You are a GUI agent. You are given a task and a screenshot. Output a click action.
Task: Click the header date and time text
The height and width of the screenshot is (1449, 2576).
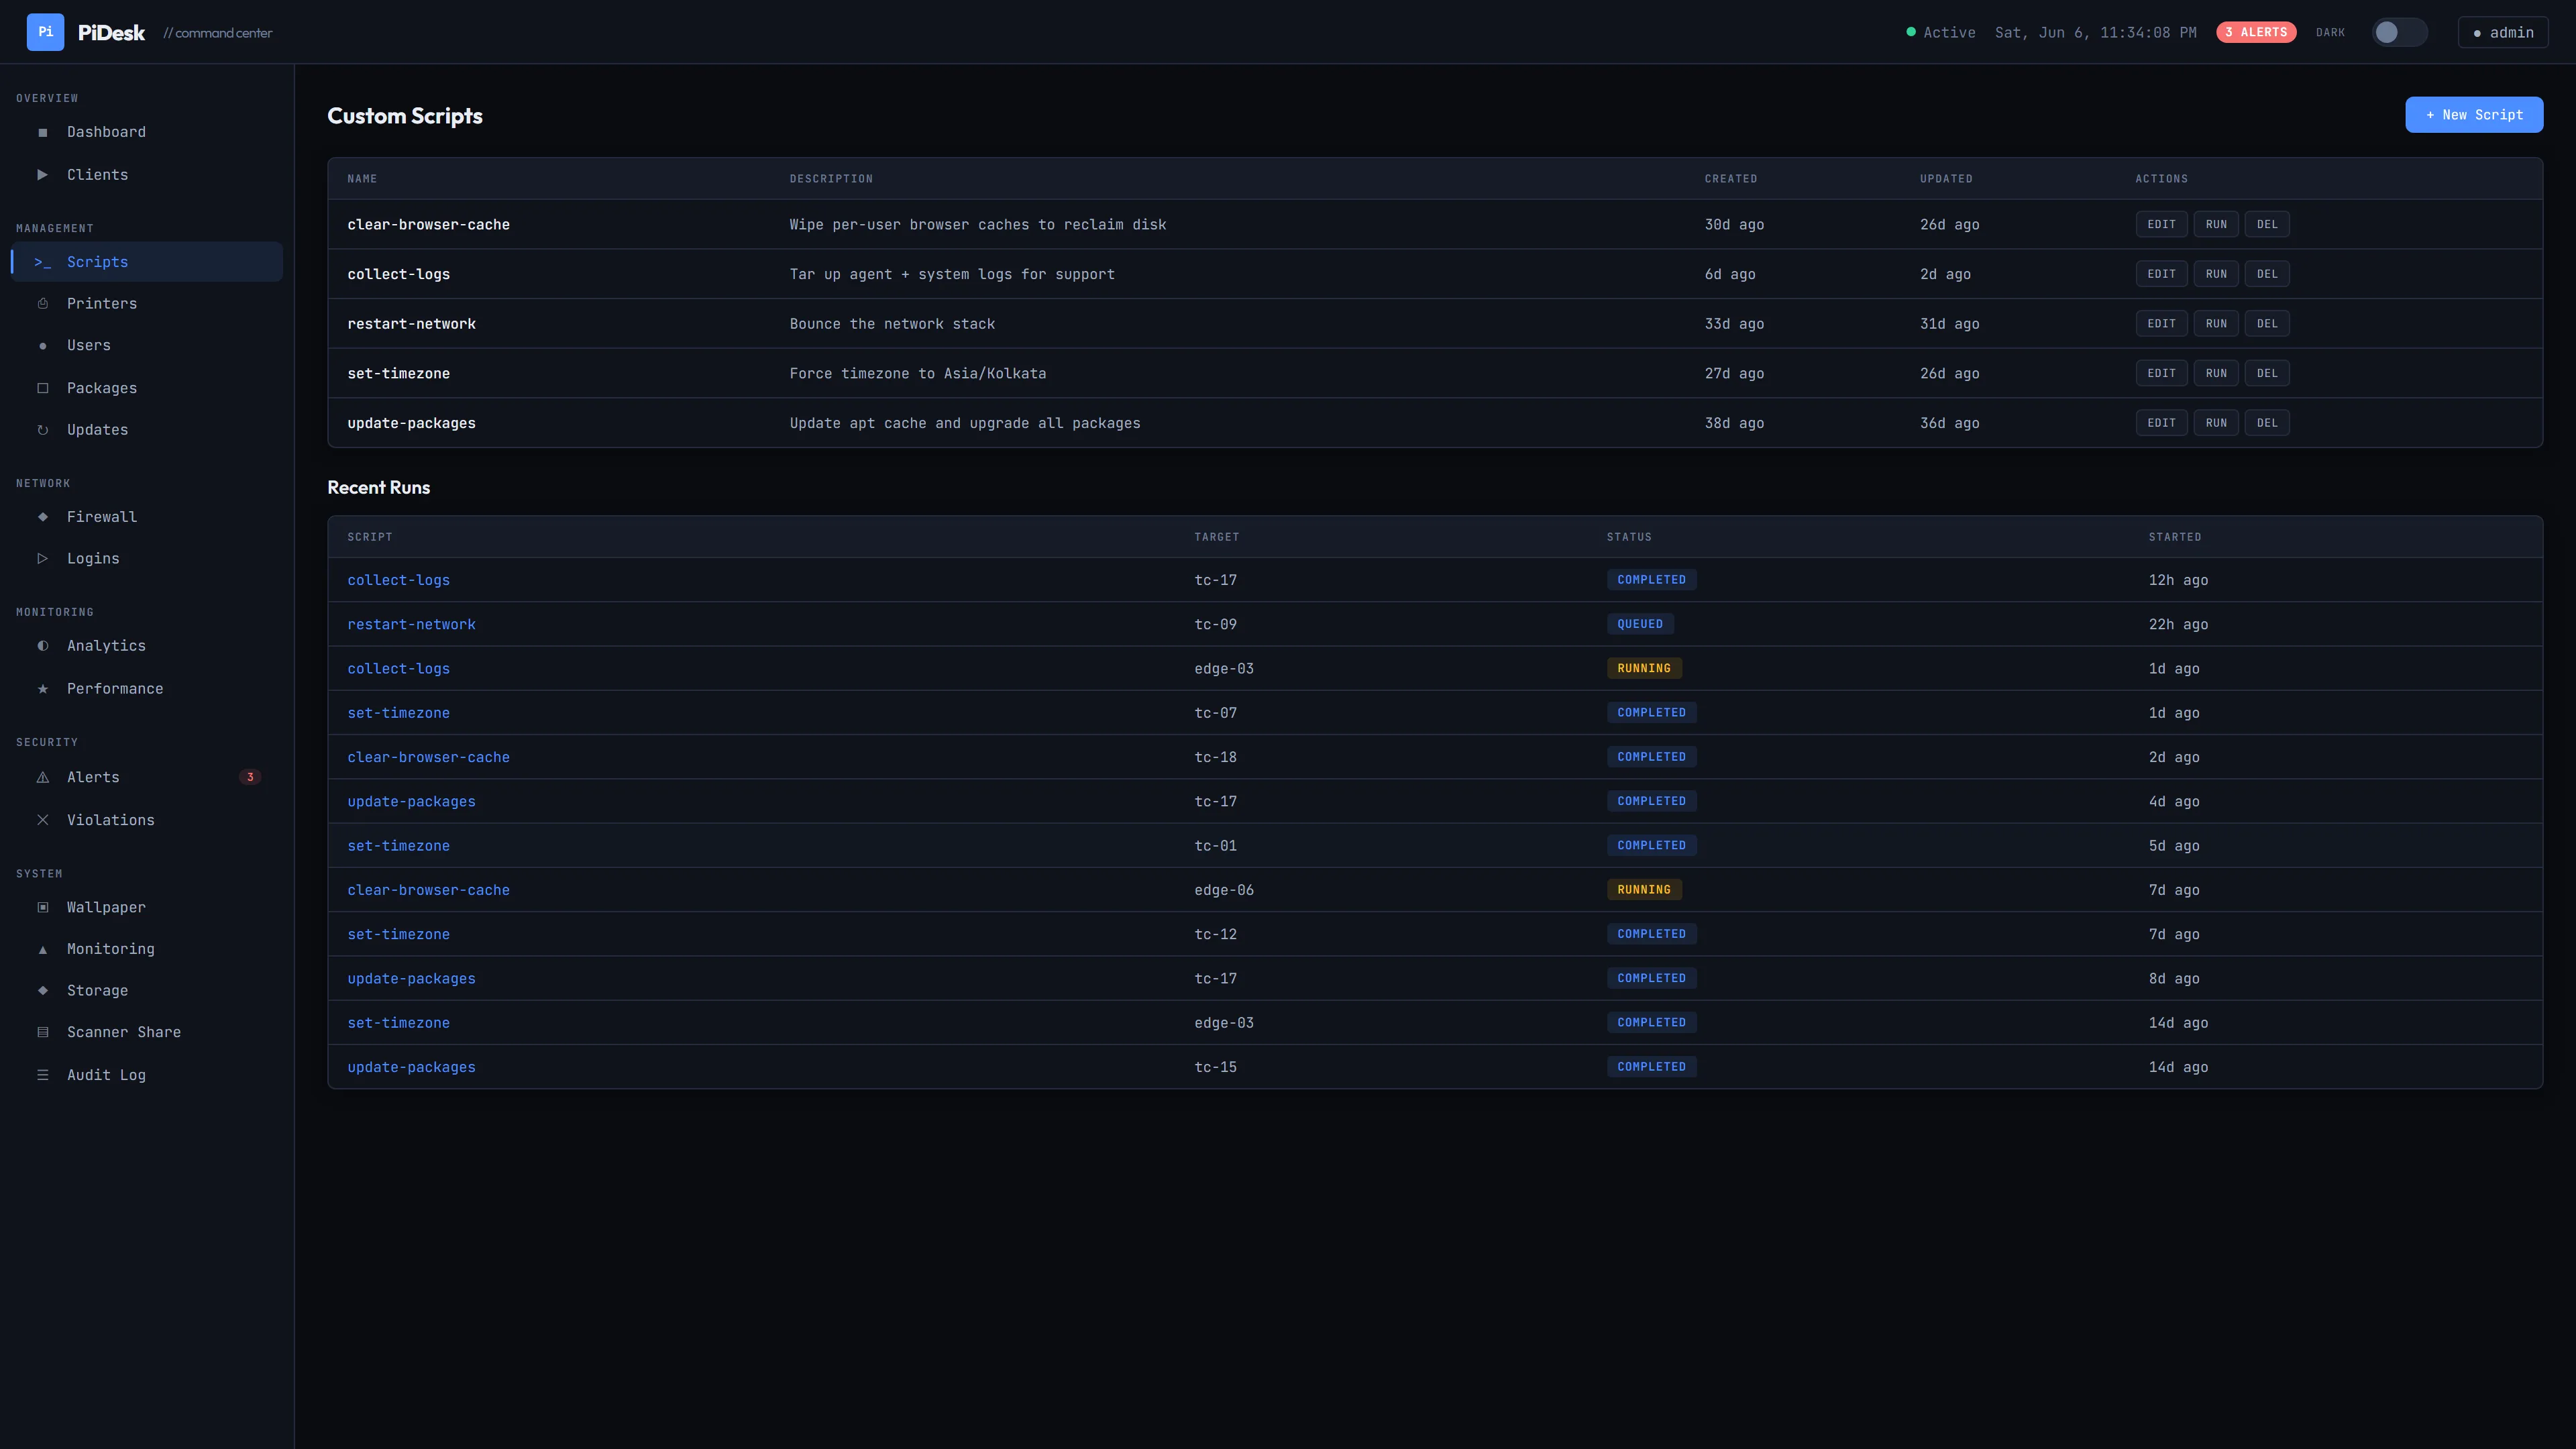pos(2095,32)
